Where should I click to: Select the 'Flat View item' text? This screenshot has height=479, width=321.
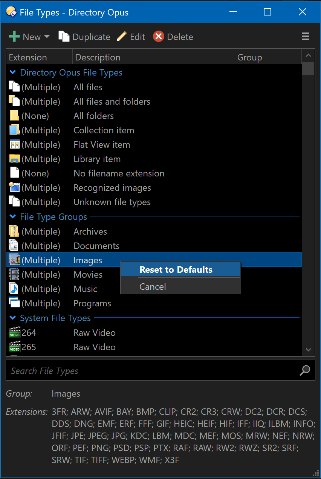[x=102, y=144]
